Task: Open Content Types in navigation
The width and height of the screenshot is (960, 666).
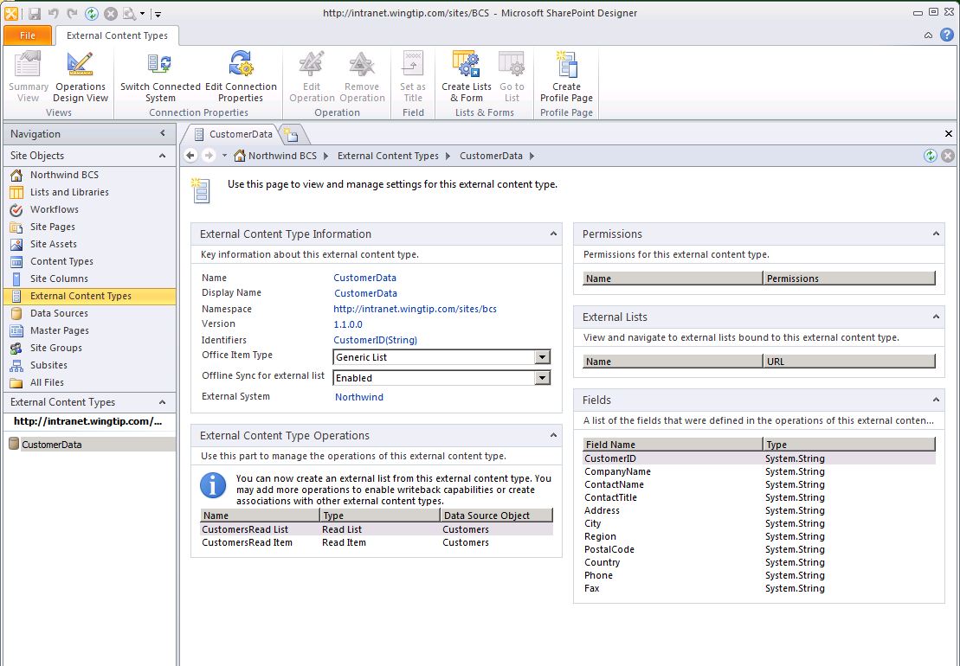Action: 89,261
